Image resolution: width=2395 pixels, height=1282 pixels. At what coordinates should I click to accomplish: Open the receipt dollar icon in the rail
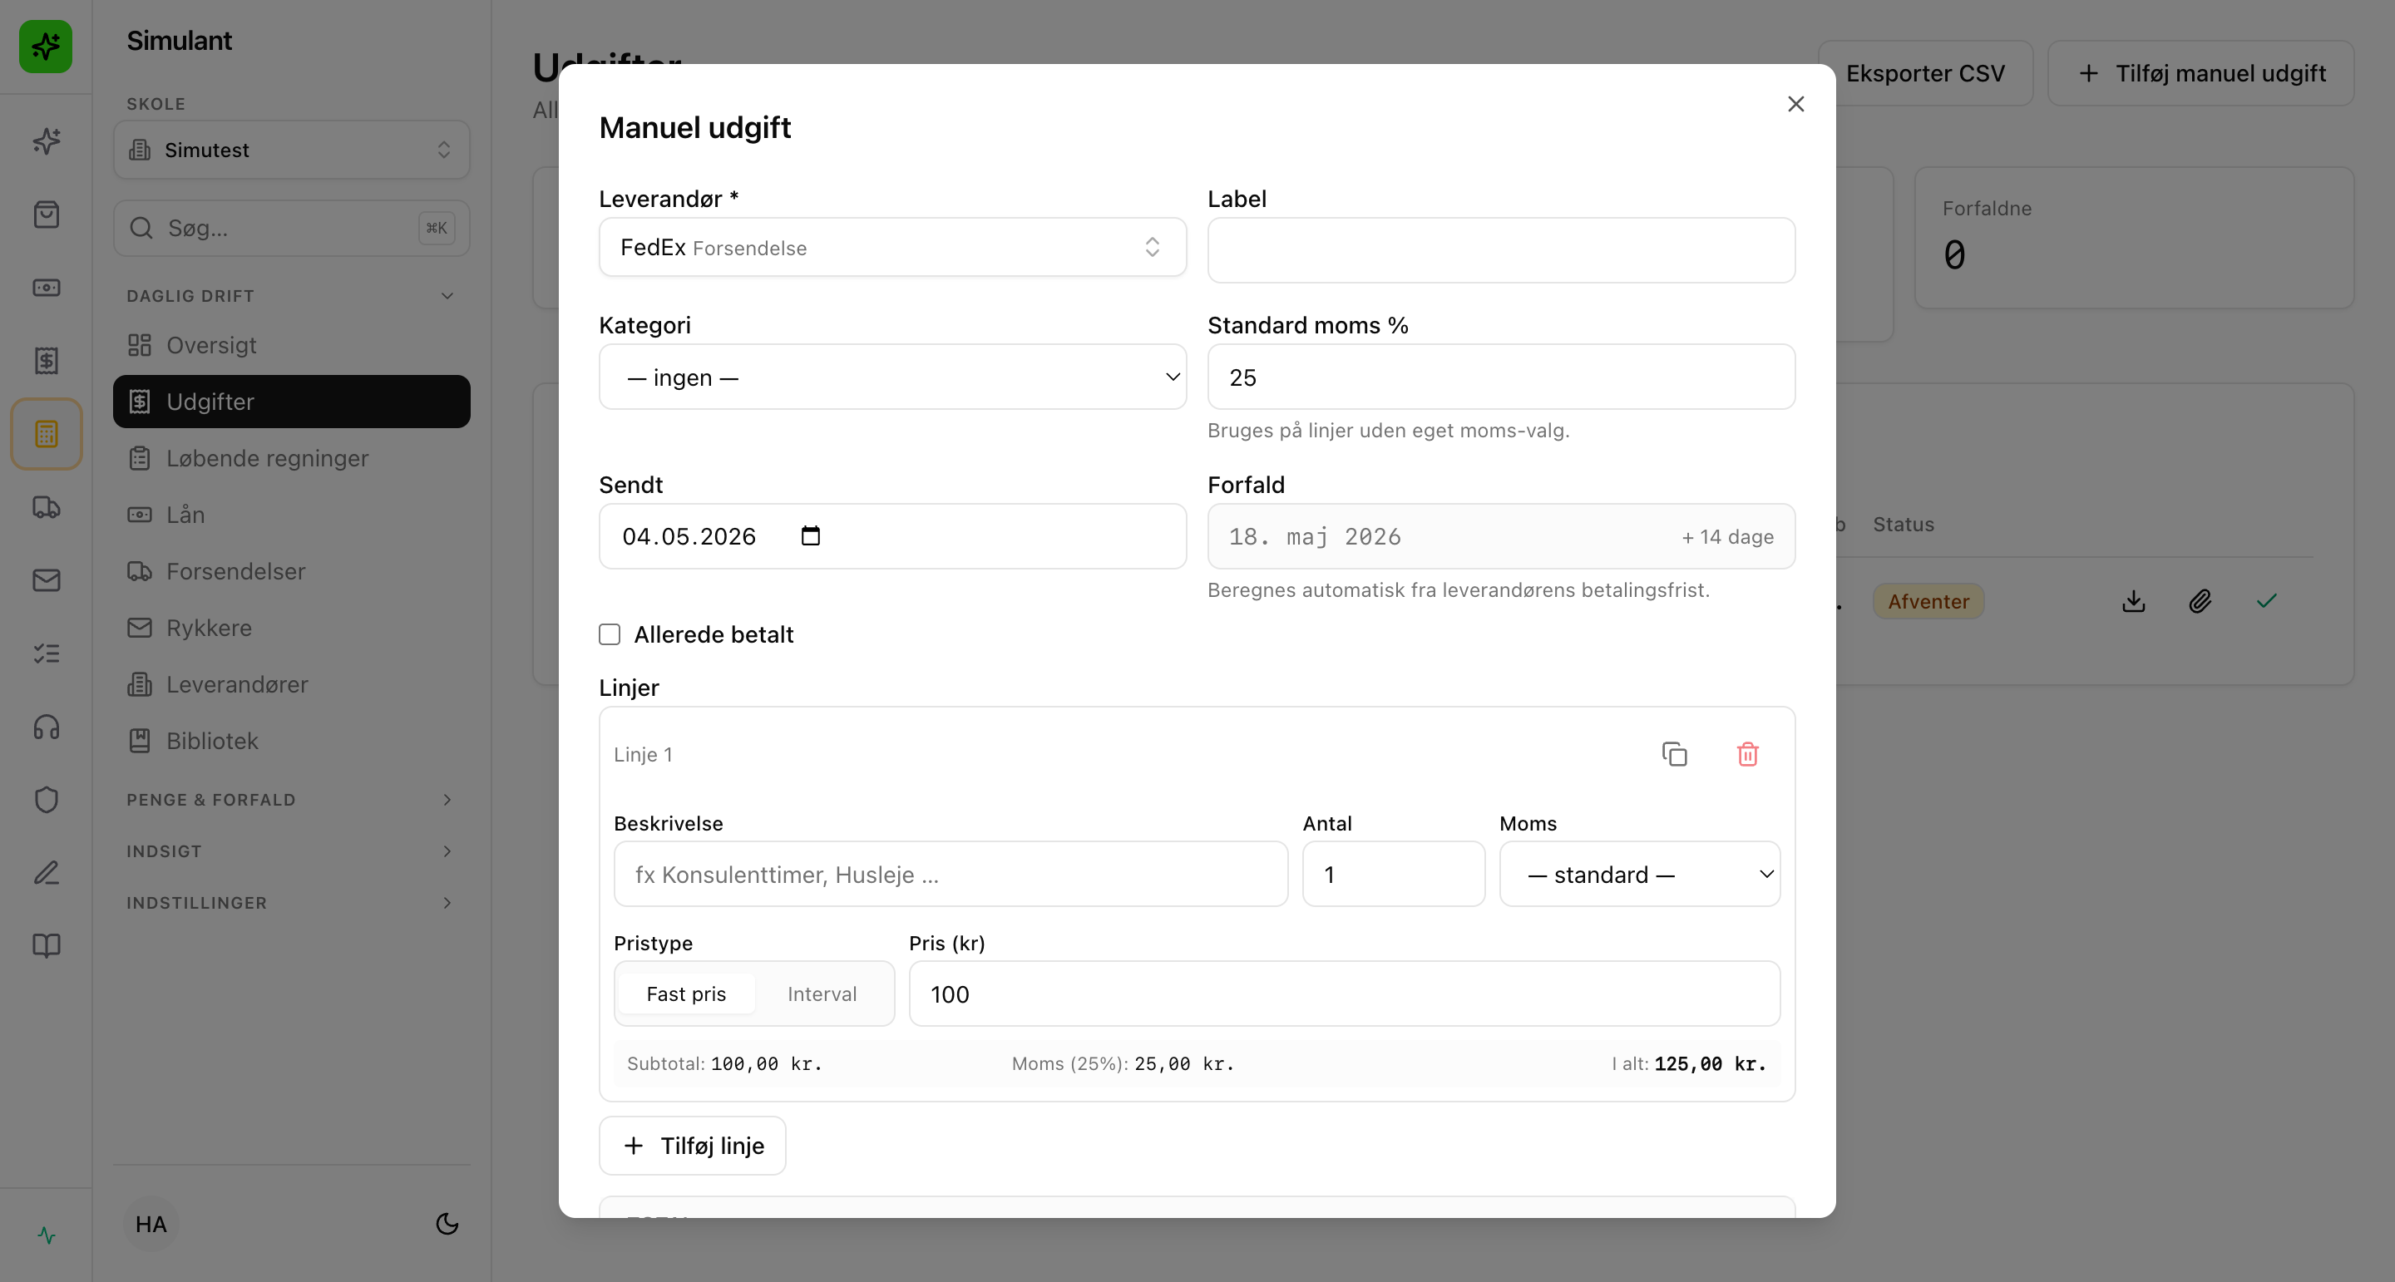(47, 361)
